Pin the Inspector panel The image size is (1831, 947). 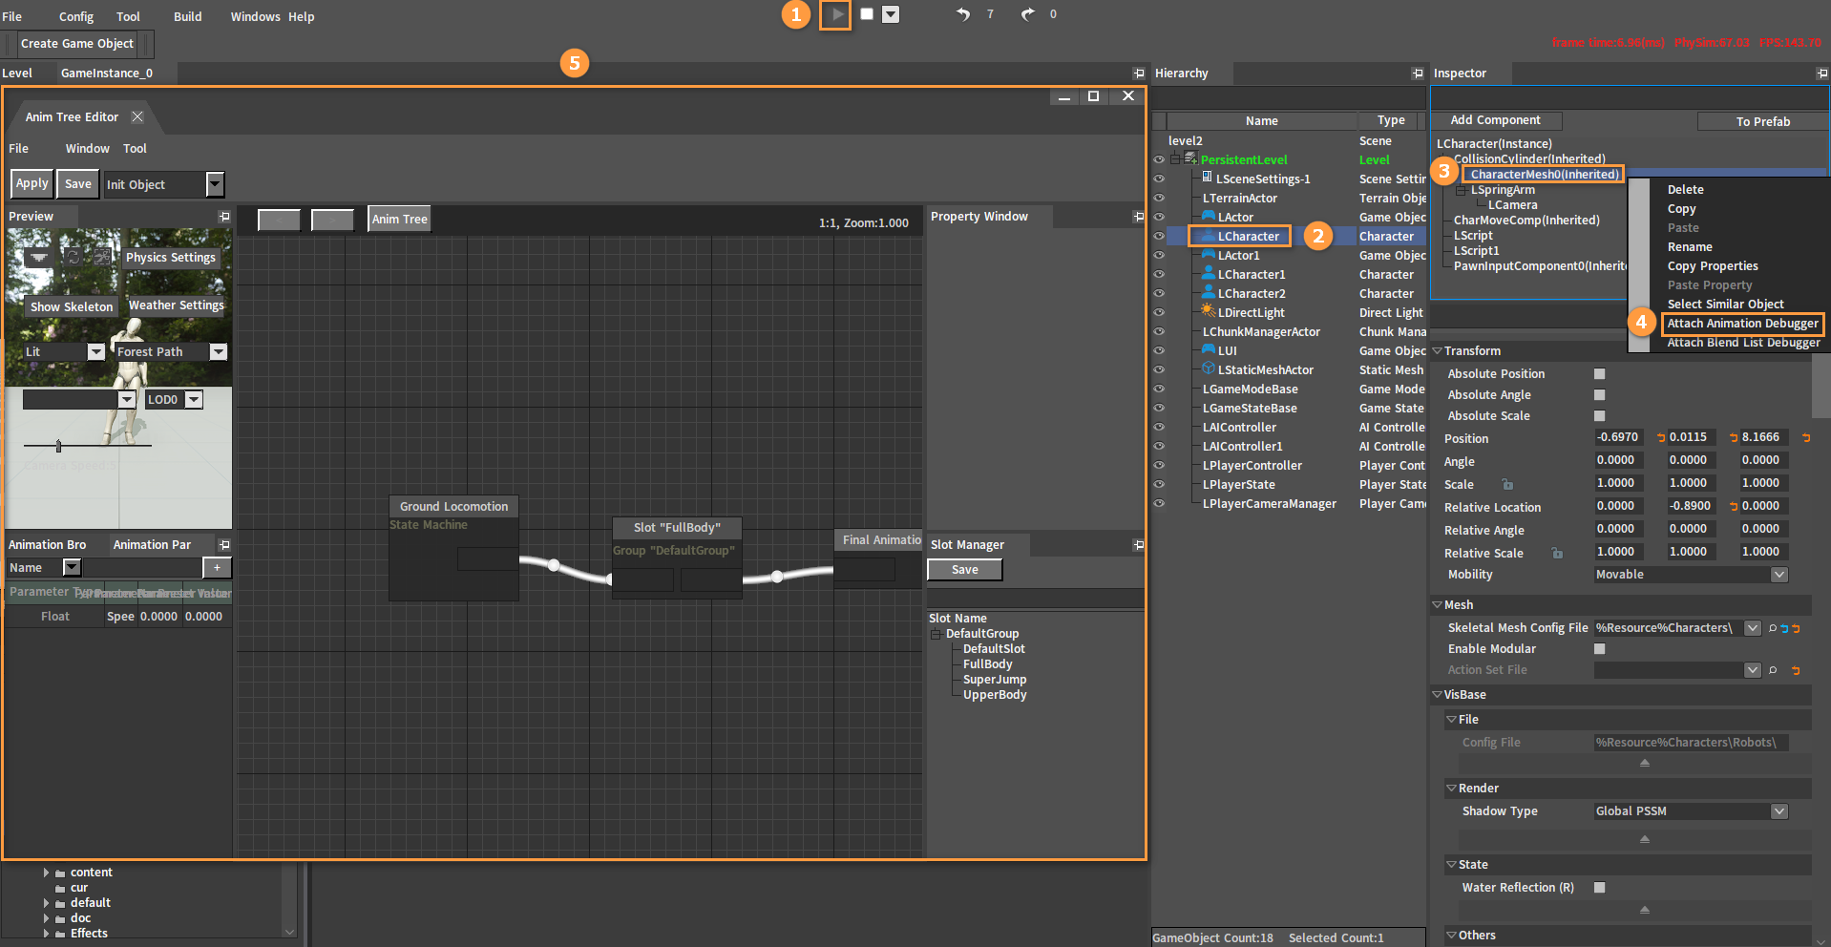pos(1822,74)
